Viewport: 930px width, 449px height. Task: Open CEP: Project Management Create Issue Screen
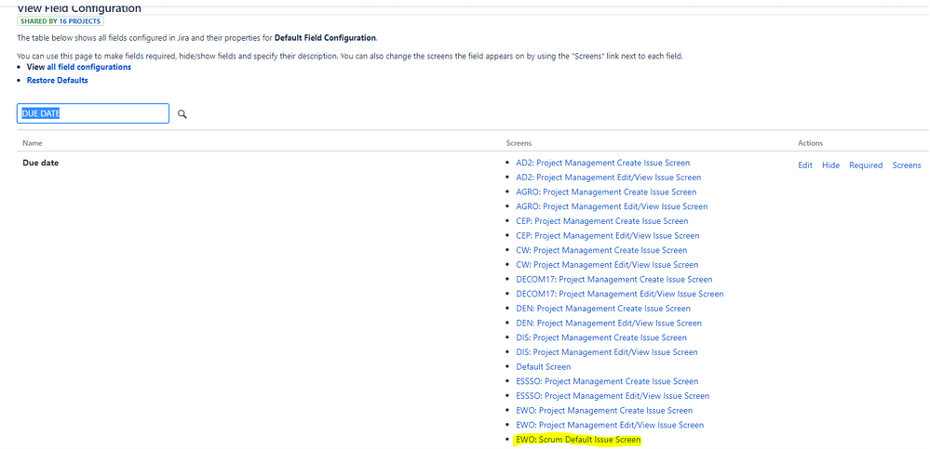(602, 221)
